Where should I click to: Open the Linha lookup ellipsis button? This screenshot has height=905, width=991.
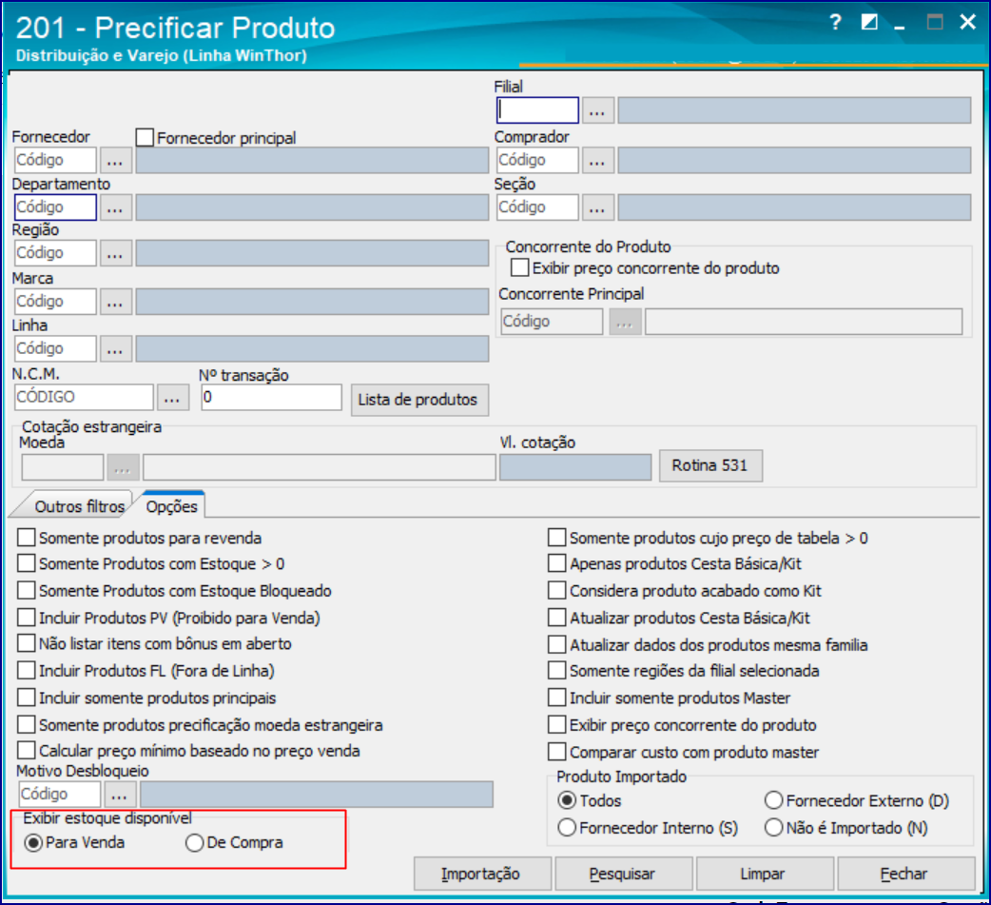(x=115, y=349)
